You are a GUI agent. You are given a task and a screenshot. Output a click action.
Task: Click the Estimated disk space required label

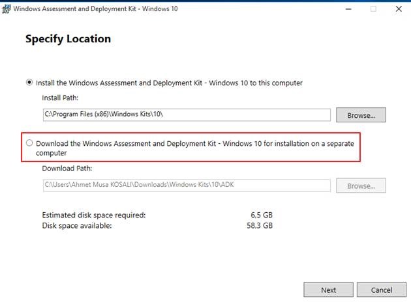93,215
